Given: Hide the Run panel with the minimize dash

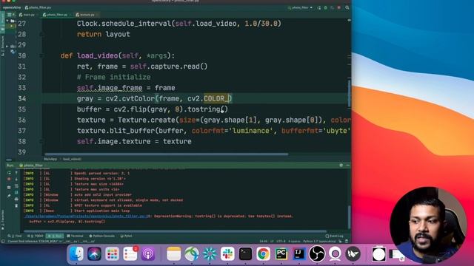Looking at the screenshot, I should 347,166.
